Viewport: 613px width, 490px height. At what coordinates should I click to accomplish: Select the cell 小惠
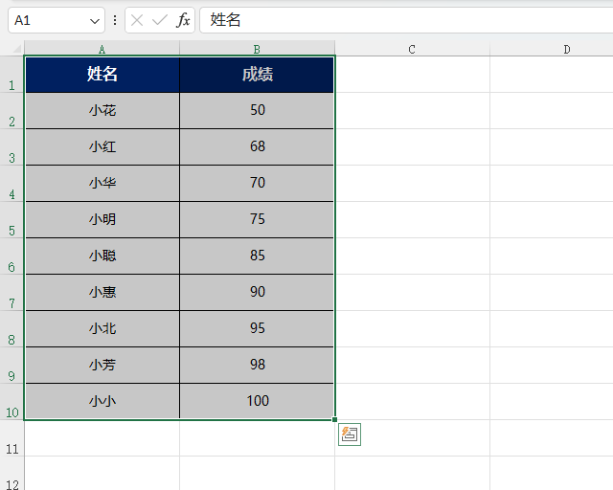coord(102,292)
